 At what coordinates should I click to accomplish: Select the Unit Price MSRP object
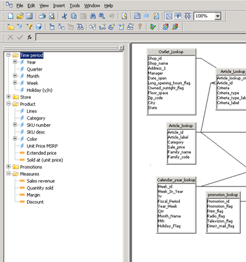pyautogui.click(x=42, y=146)
